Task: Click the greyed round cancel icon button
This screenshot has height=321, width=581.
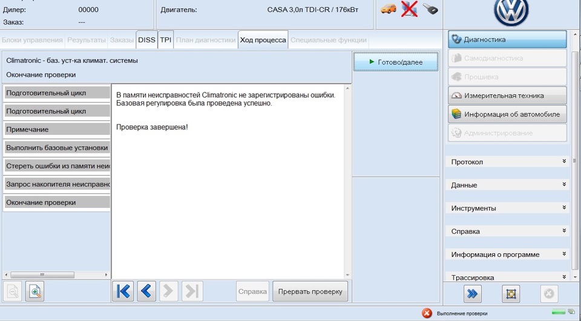Action: tap(549, 294)
